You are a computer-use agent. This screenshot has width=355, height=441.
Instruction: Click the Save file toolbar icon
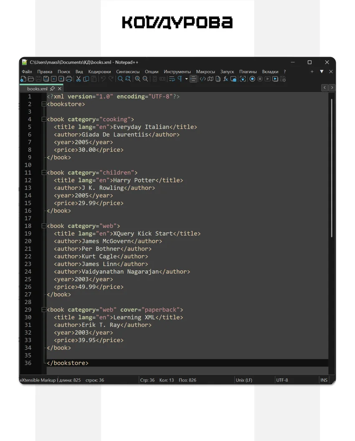point(39,79)
